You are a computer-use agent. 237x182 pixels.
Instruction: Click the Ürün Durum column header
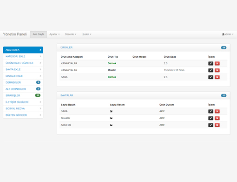pos(166,105)
